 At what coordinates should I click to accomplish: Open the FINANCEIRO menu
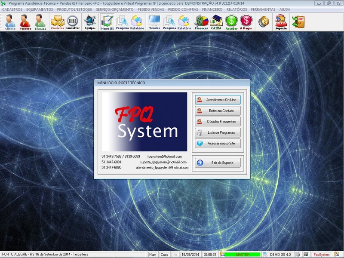[x=212, y=9]
